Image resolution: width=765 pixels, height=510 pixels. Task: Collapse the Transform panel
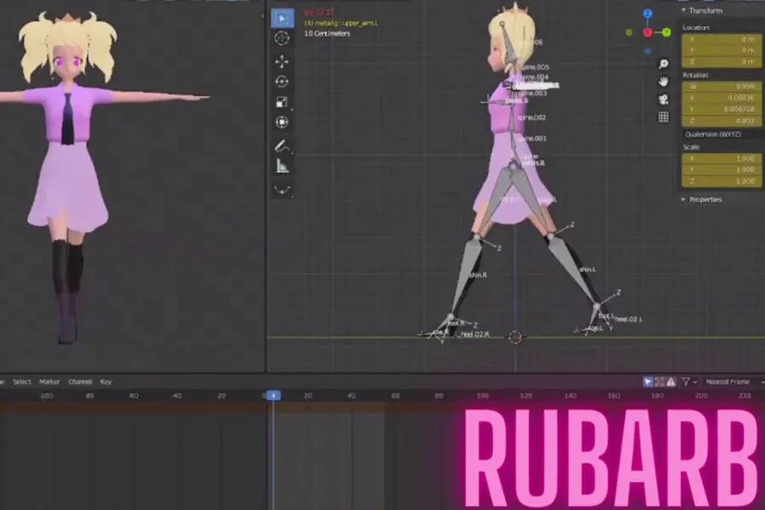[x=703, y=10]
